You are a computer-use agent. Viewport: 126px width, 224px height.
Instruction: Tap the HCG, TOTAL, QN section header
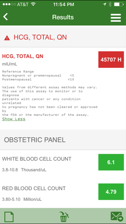click(x=63, y=37)
